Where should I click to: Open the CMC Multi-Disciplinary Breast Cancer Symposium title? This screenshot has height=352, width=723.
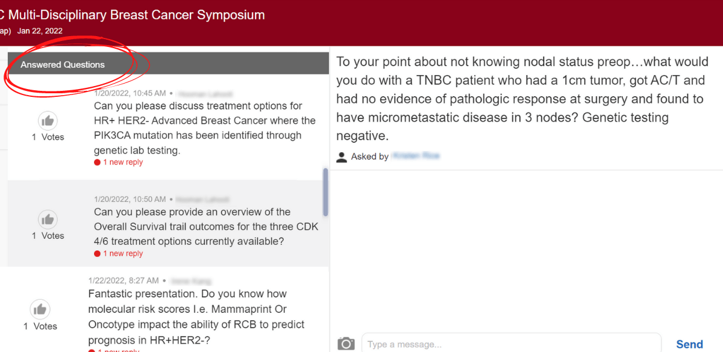(x=133, y=15)
